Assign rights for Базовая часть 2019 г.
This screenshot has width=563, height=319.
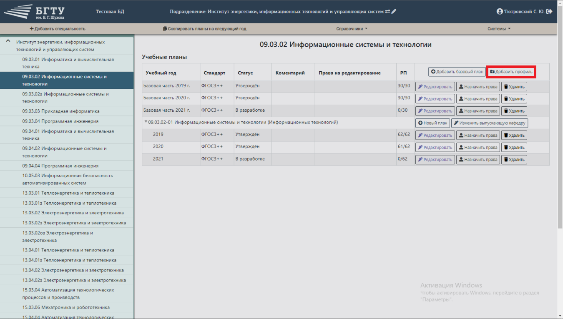coord(478,87)
